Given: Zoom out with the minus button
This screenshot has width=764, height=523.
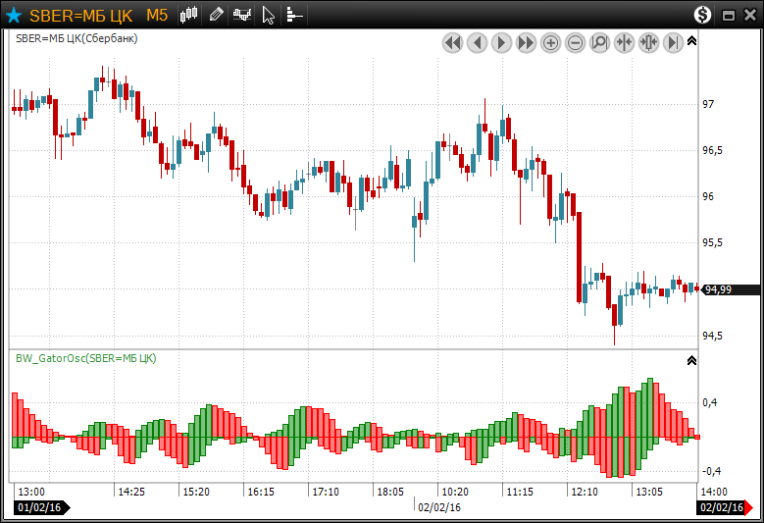Looking at the screenshot, I should tap(575, 43).
